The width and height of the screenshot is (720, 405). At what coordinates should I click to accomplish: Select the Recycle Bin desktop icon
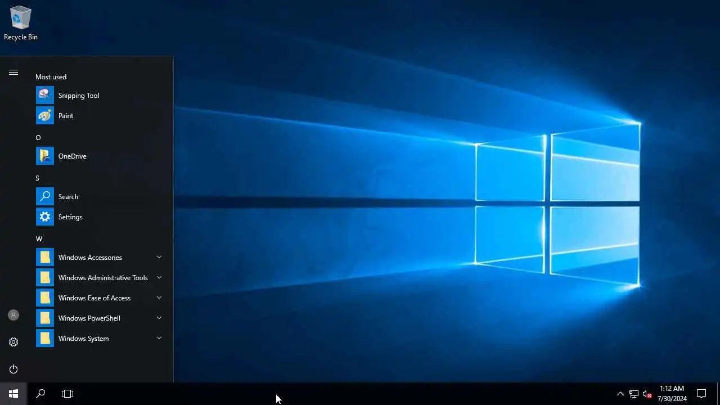pos(21,23)
